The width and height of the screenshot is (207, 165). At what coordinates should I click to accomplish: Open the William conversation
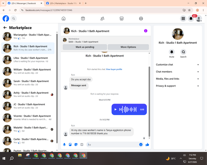pyautogui.click(x=28, y=71)
